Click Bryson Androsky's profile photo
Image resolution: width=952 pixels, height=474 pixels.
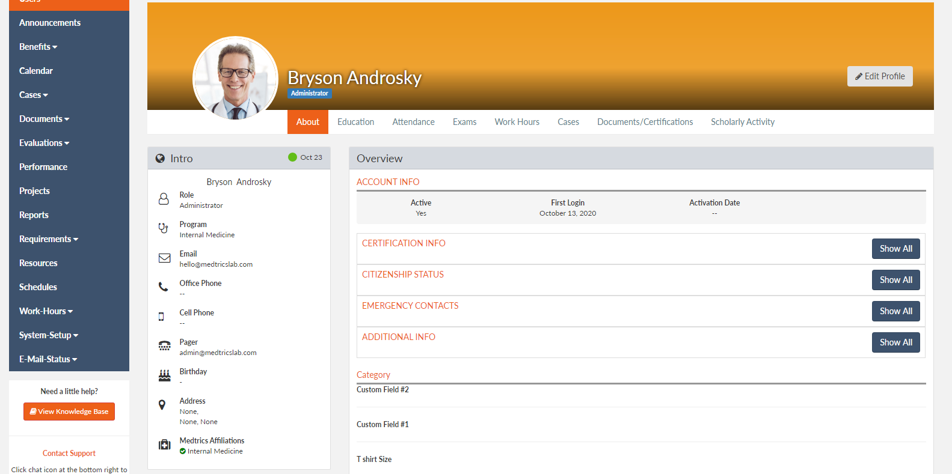click(x=235, y=79)
